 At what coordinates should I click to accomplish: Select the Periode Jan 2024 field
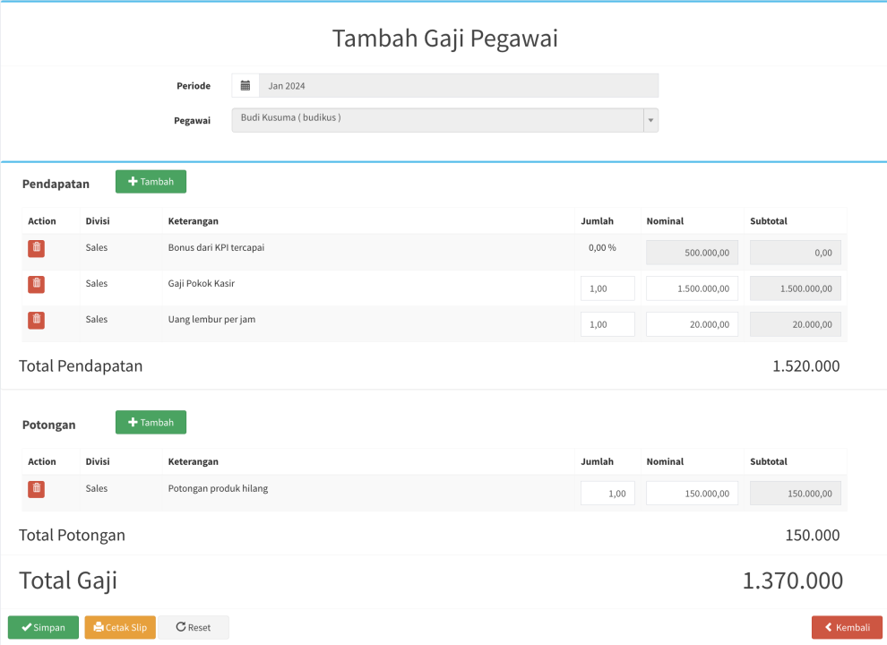(459, 86)
